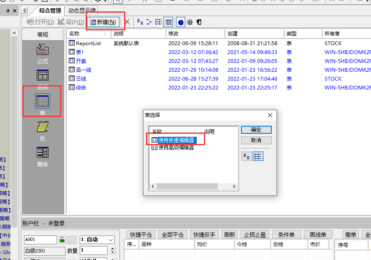Switch dialog list to list view
Viewport: 371px width, 260px height.
[x=258, y=156]
